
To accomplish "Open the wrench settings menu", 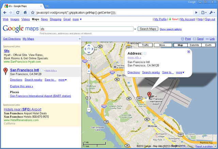I will (x=212, y=13).
